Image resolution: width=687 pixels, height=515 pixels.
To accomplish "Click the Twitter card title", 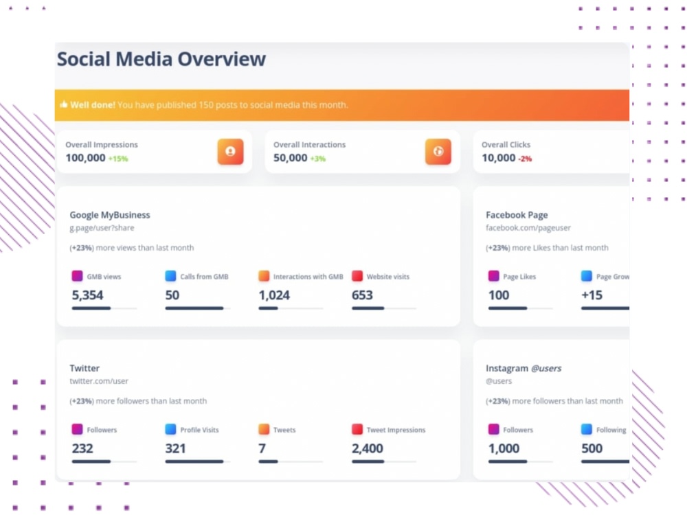I will (85, 368).
